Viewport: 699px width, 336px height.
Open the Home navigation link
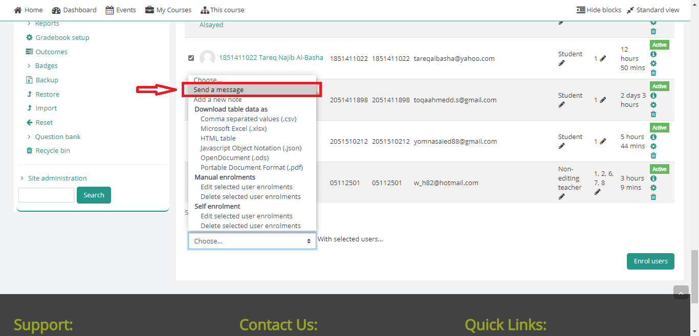pyautogui.click(x=28, y=10)
